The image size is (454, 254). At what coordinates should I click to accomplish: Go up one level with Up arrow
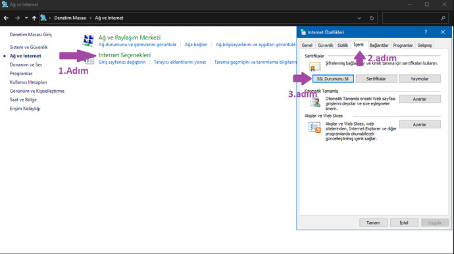click(34, 18)
